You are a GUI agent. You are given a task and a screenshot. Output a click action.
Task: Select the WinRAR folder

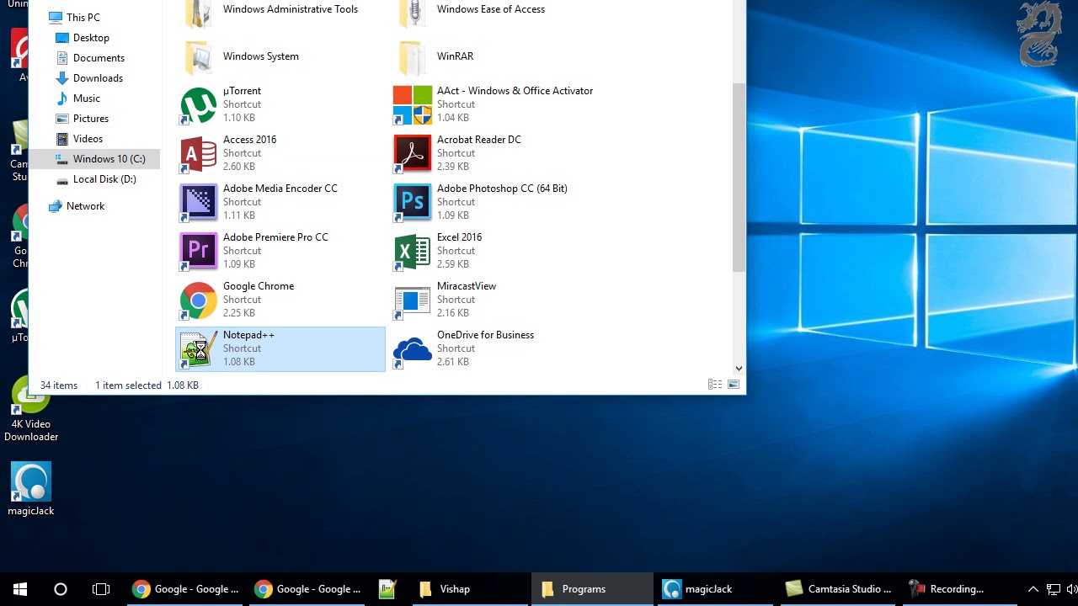(x=494, y=56)
